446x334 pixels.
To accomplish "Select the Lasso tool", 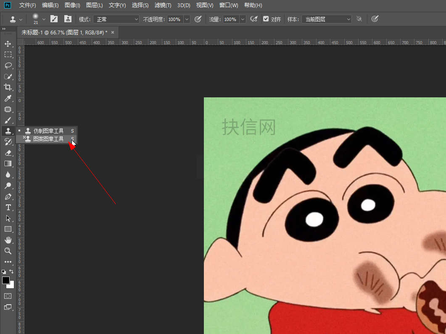I will click(x=8, y=65).
